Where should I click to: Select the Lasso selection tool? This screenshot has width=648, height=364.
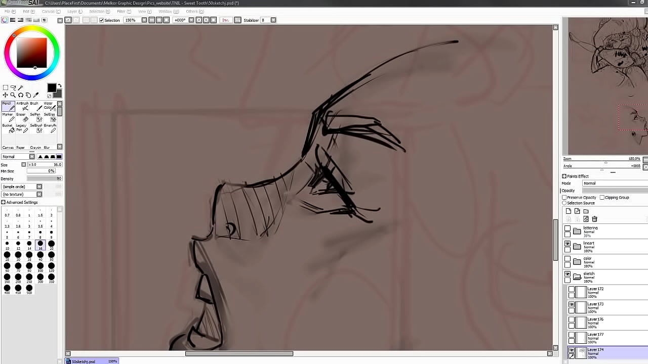click(13, 87)
